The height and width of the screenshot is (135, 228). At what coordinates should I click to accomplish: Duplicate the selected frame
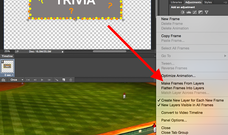pyautogui.click(x=64, y=80)
